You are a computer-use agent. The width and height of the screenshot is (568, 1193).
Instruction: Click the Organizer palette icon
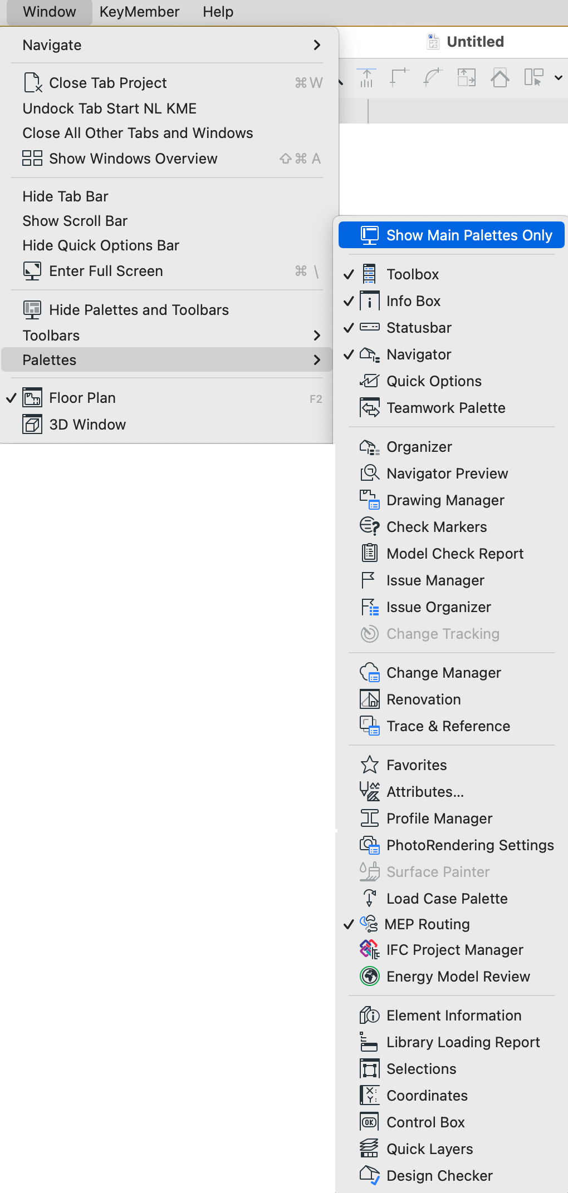[369, 447]
